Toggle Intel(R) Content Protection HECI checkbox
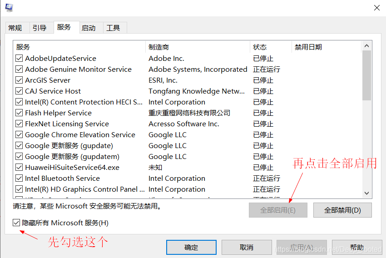 pos(19,102)
